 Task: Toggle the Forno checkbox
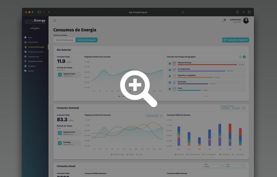tap(170, 89)
